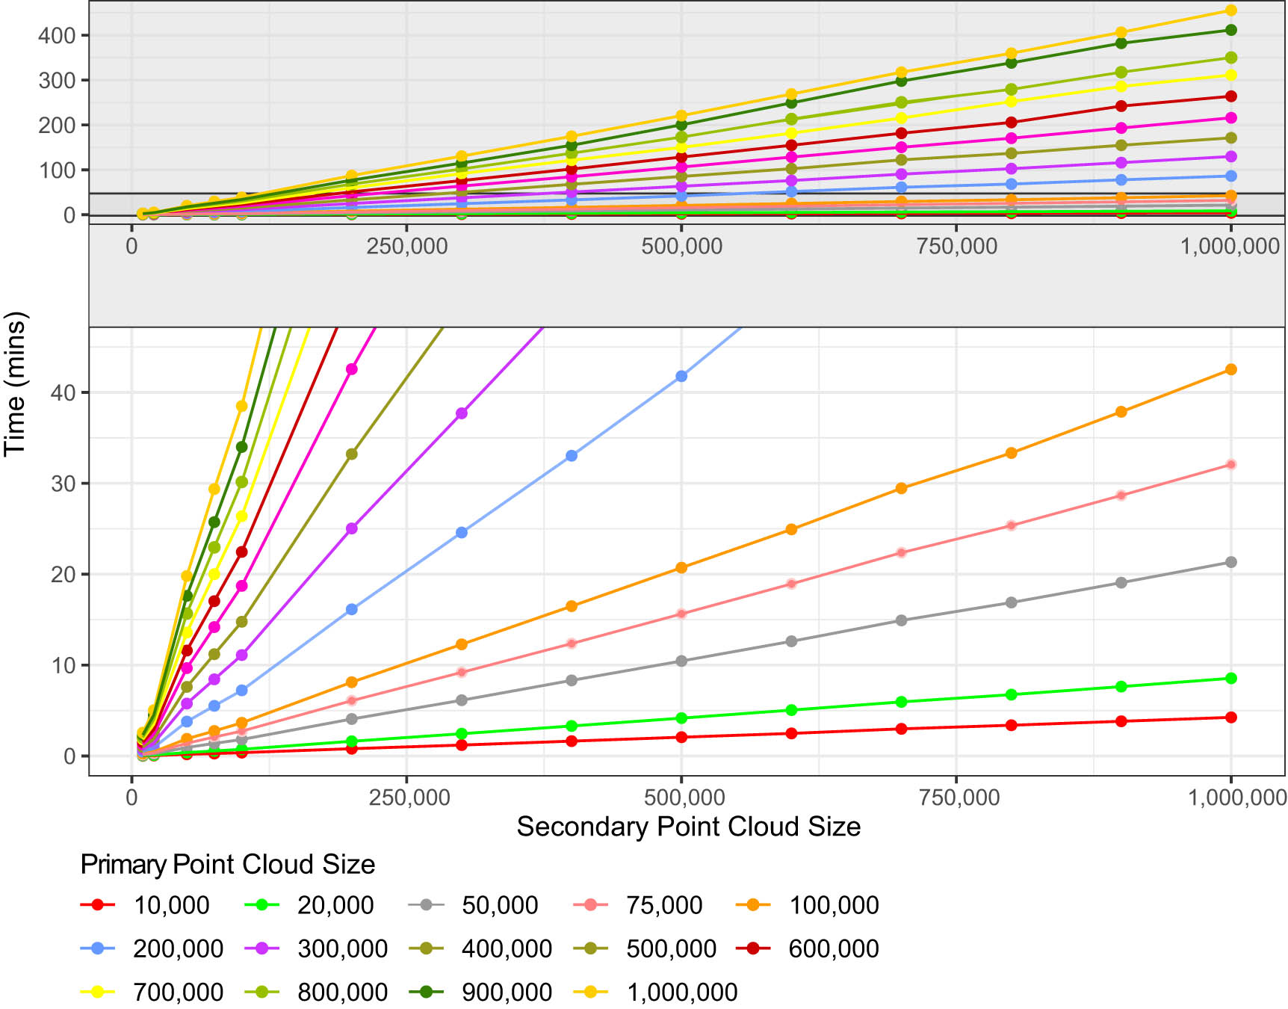Select the yellow 700,000 legend marker
Image resolution: width=1288 pixels, height=1009 pixels.
coord(97,992)
